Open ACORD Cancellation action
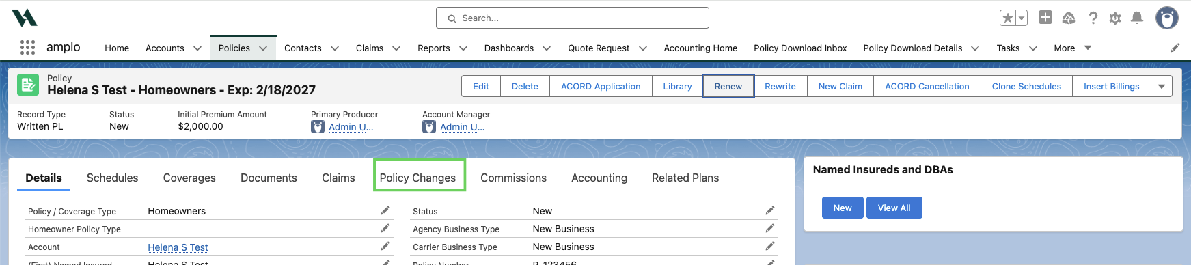 pyautogui.click(x=927, y=86)
